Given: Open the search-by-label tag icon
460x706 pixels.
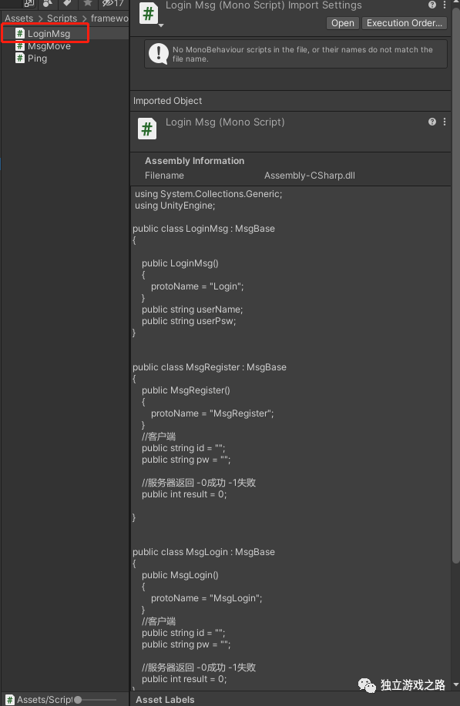Looking at the screenshot, I should pyautogui.click(x=67, y=4).
